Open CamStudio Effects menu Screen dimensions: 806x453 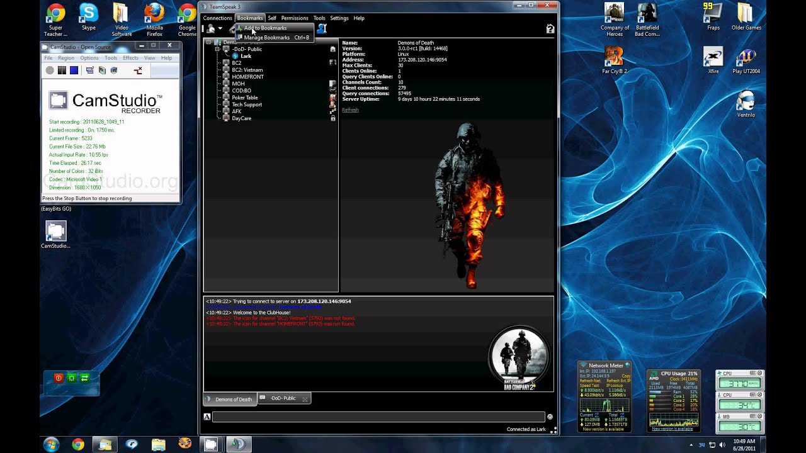click(130, 58)
